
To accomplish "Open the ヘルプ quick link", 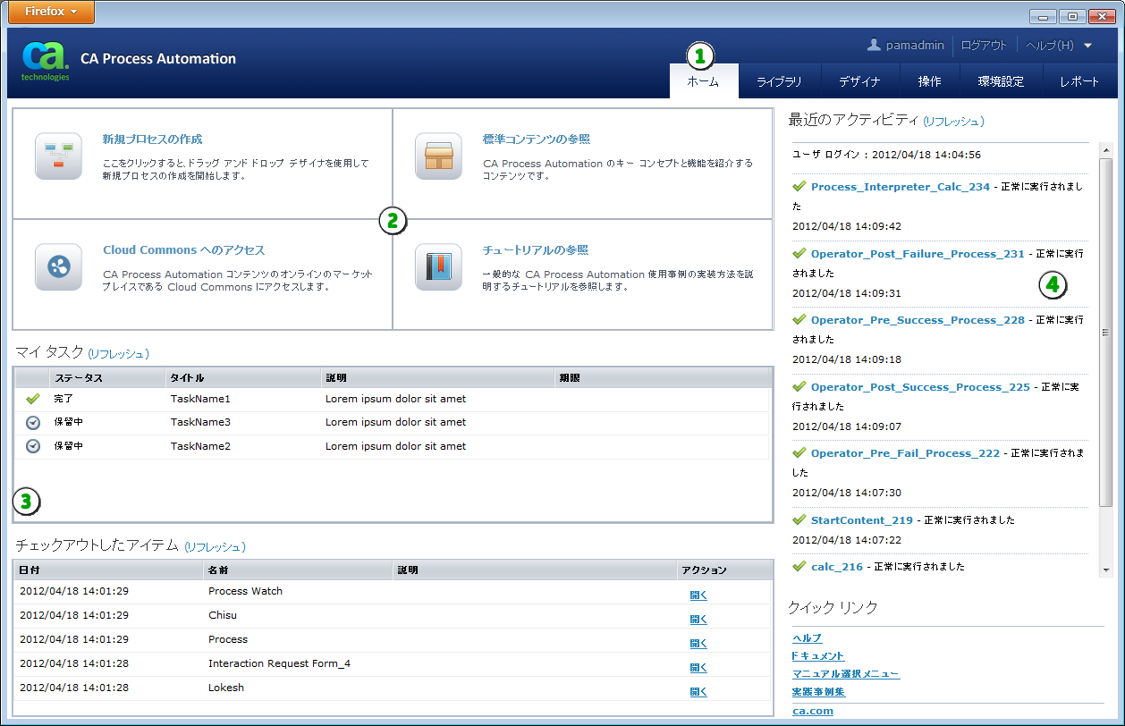I will pyautogui.click(x=808, y=638).
